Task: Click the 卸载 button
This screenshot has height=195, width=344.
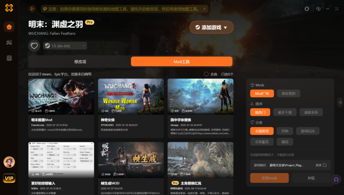Action: 311,178
